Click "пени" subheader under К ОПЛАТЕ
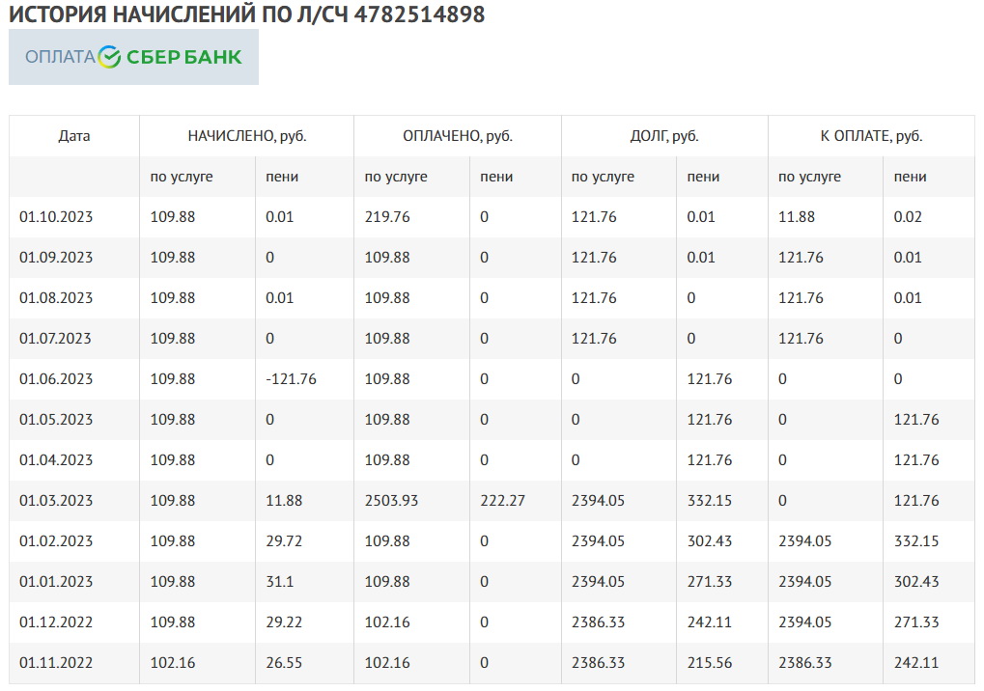The image size is (984, 691). tap(910, 177)
